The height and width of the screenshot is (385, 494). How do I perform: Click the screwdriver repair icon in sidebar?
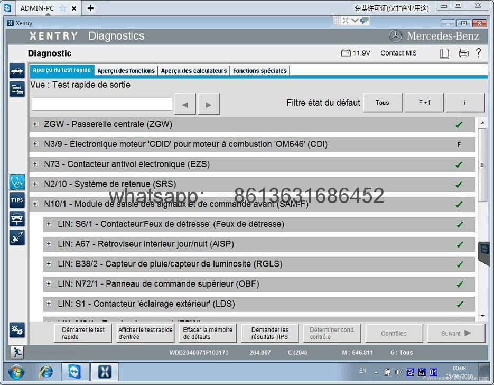[x=17, y=237]
